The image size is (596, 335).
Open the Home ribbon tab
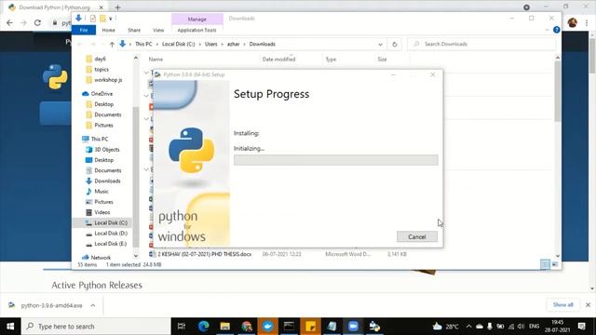[108, 30]
